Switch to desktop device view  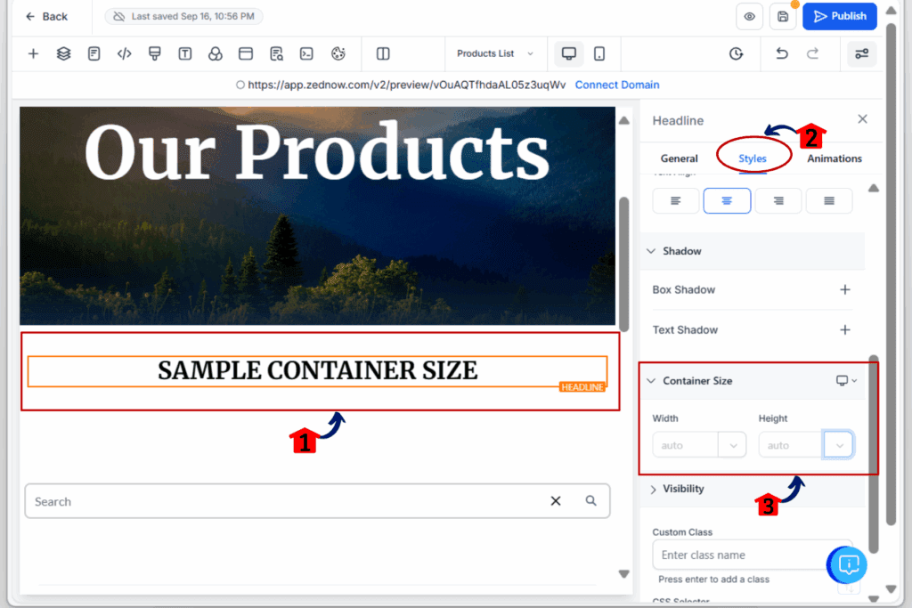point(569,53)
